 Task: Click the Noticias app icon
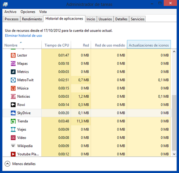[13, 96]
